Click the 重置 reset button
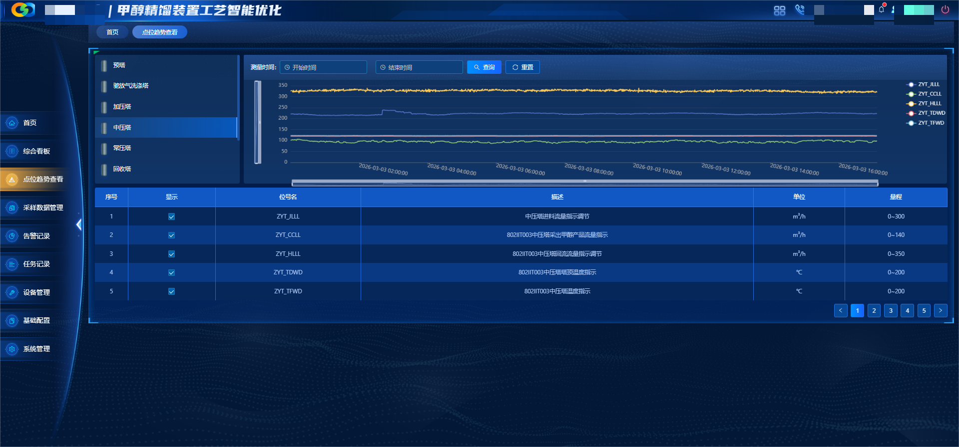 (x=522, y=67)
